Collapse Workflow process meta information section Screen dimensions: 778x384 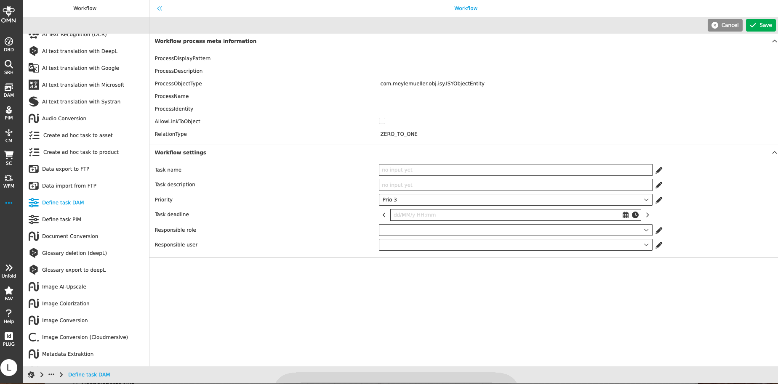click(774, 41)
